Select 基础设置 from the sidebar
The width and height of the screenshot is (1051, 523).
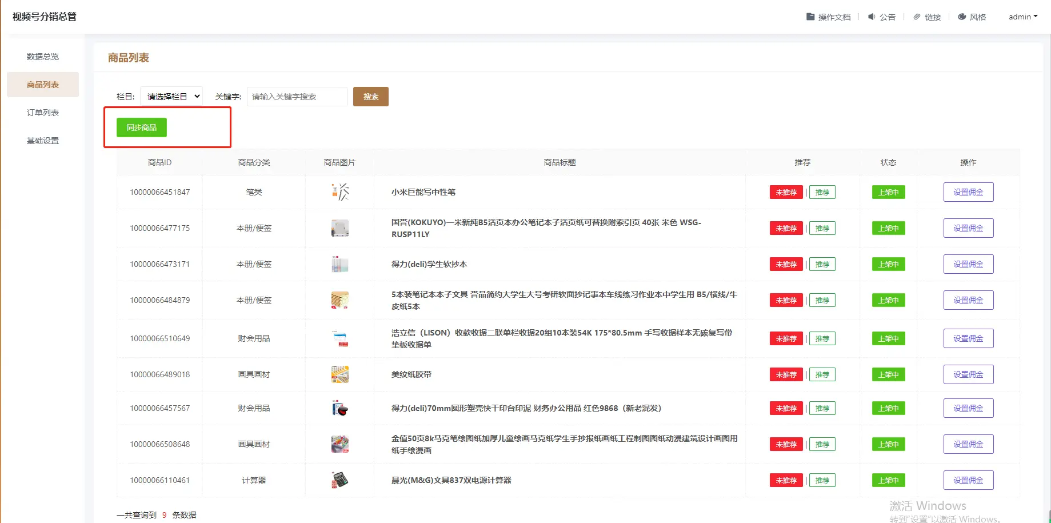(43, 141)
